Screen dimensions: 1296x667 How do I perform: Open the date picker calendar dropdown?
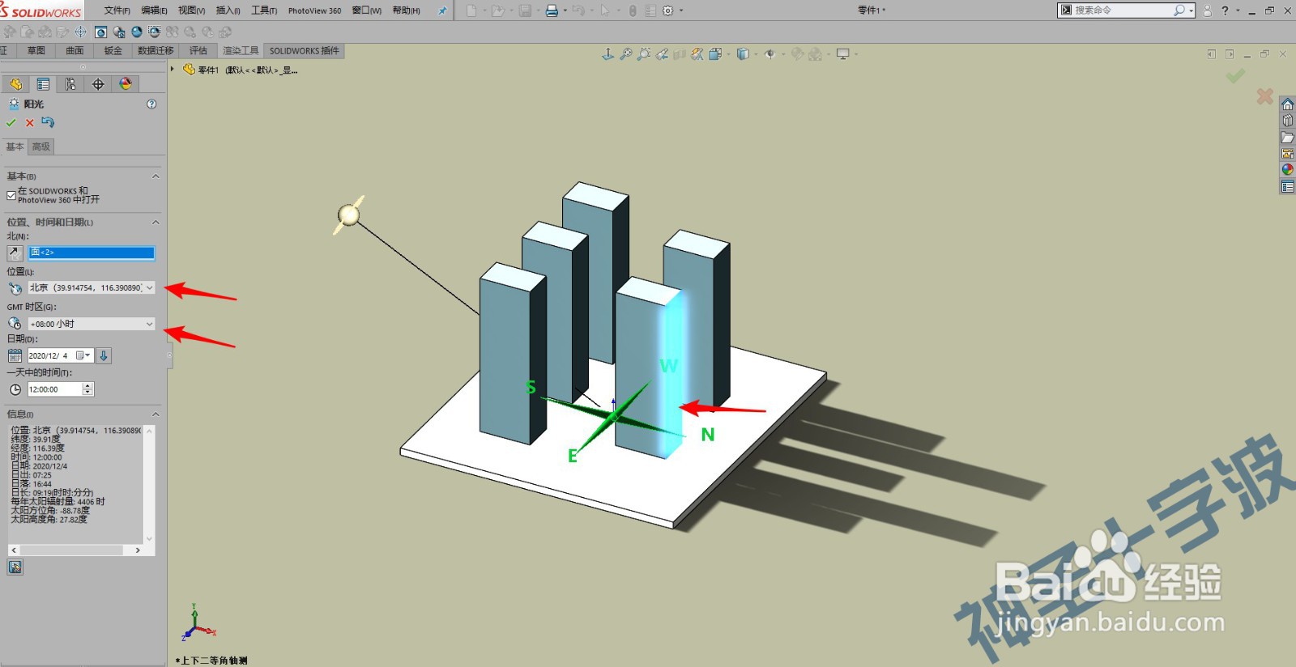(84, 355)
